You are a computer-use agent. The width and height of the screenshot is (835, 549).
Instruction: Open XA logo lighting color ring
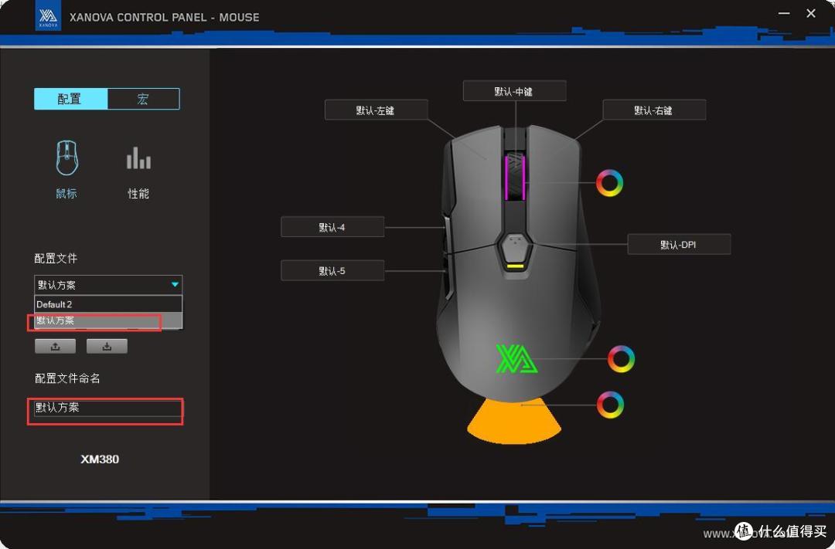point(621,358)
